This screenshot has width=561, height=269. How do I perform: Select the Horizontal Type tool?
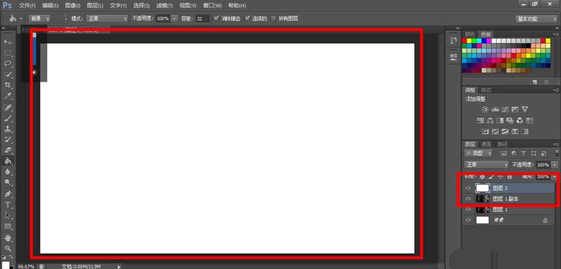coord(8,205)
